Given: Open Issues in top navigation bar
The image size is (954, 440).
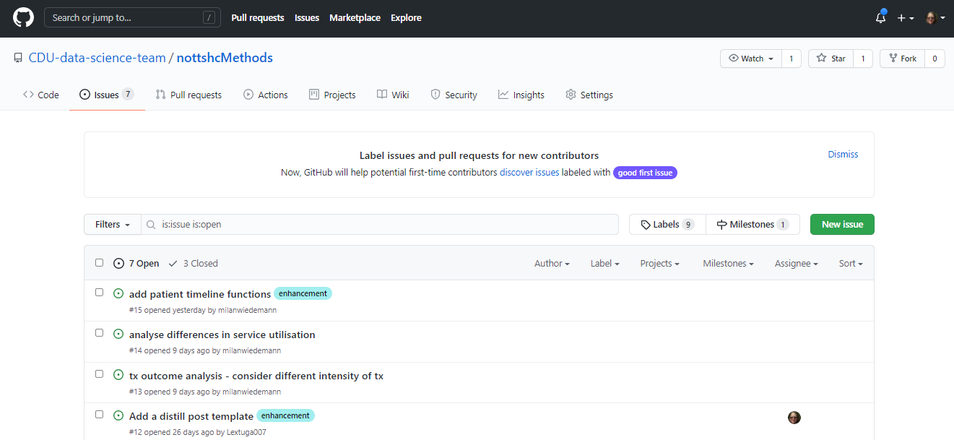Looking at the screenshot, I should [x=307, y=17].
